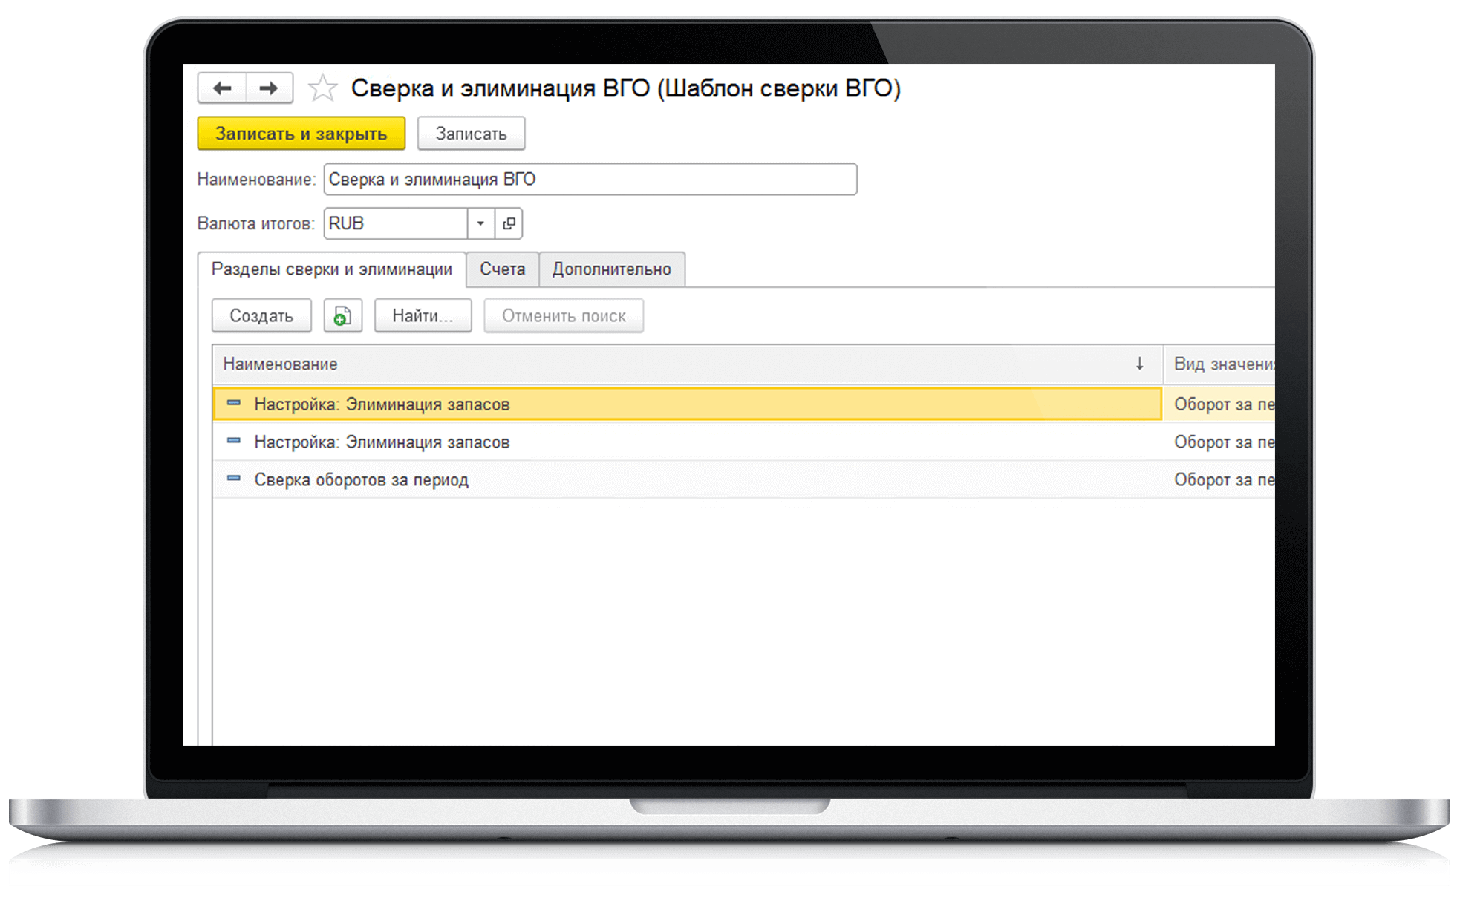Create new section by copying icon
The width and height of the screenshot is (1457, 898).
pyautogui.click(x=342, y=316)
